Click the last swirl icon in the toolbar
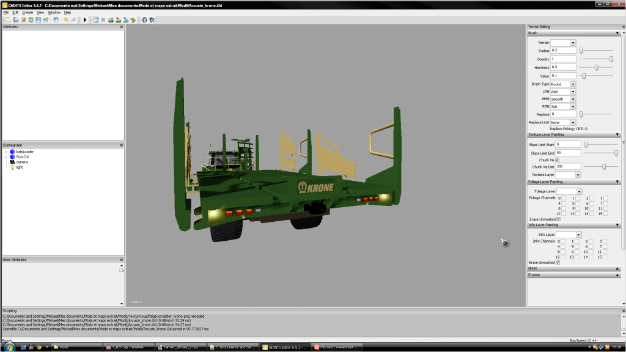The image size is (626, 352). (x=152, y=20)
